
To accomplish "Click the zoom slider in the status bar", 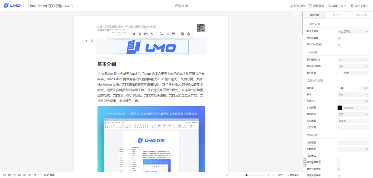I will (254, 175).
